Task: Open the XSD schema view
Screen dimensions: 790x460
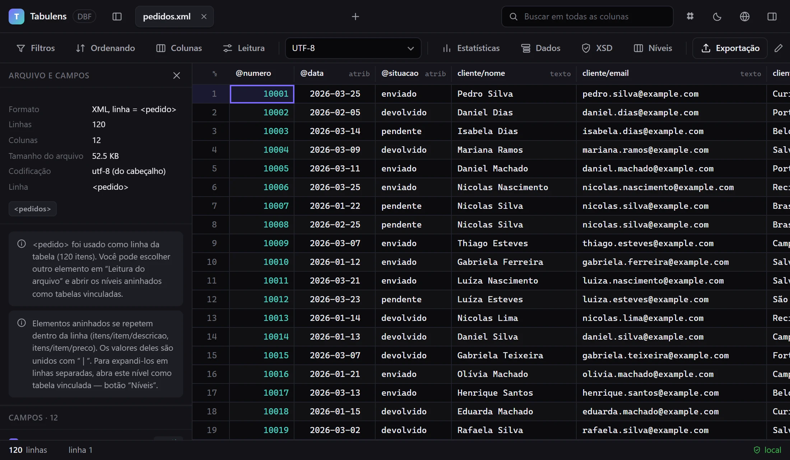Action: (597, 48)
